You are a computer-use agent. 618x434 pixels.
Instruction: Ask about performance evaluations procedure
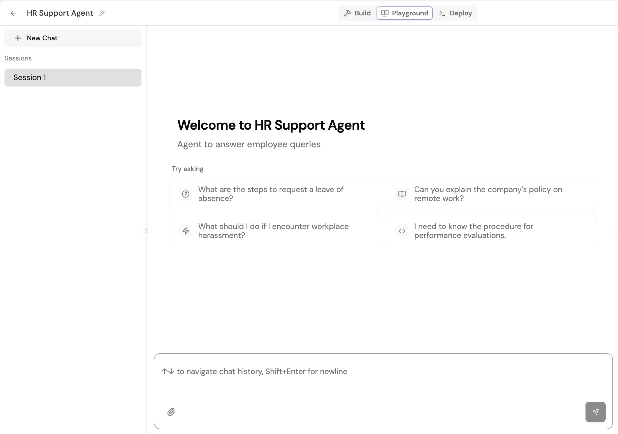tap(491, 231)
